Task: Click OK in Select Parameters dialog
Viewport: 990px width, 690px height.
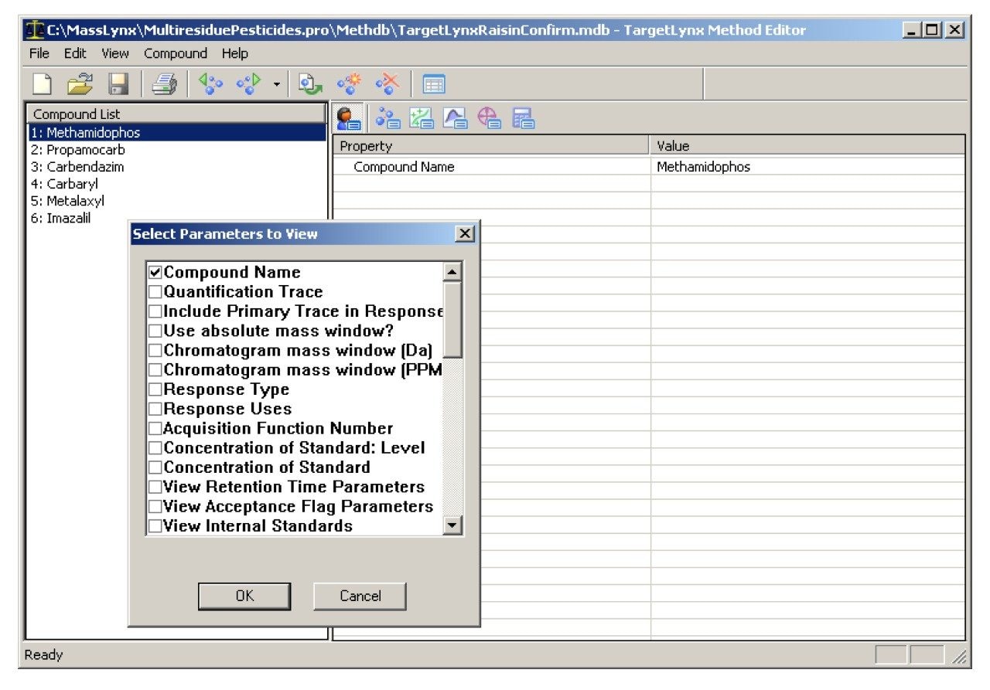Action: click(x=244, y=596)
